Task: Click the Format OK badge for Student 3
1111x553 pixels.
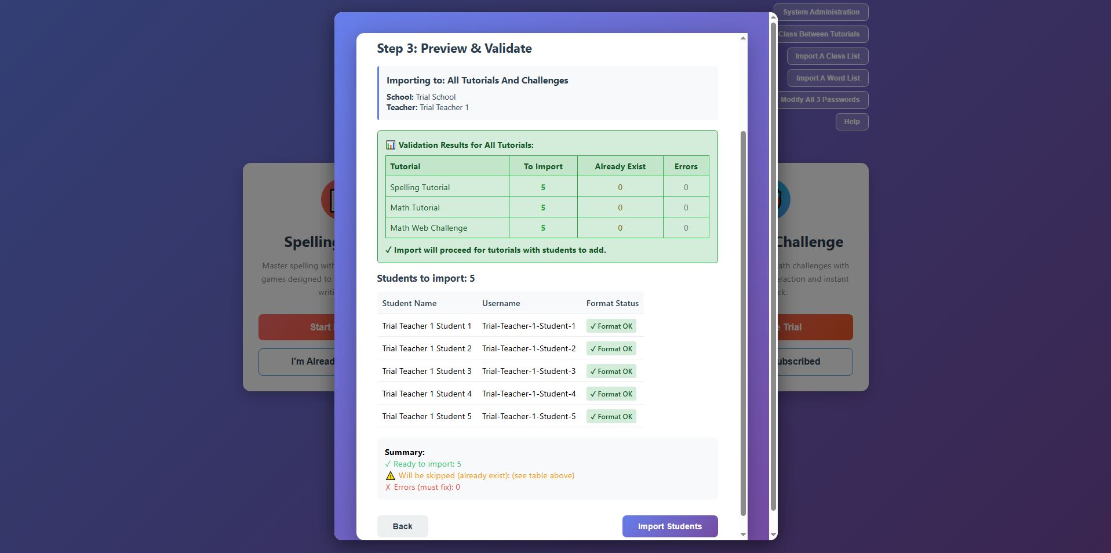Action: click(x=611, y=371)
